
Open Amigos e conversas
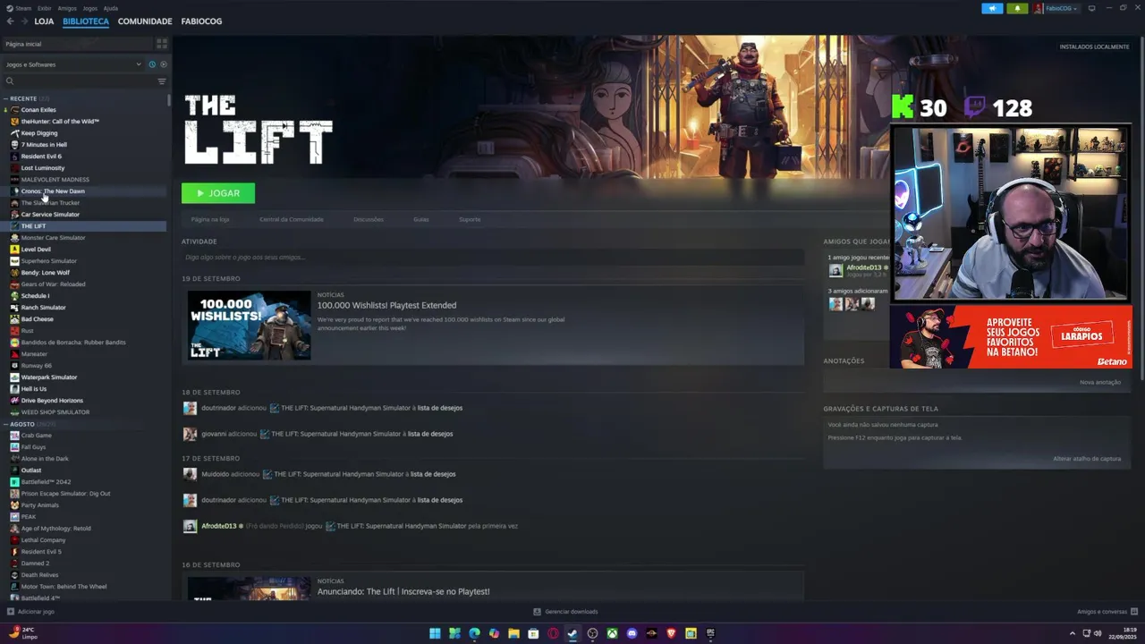(x=1107, y=612)
